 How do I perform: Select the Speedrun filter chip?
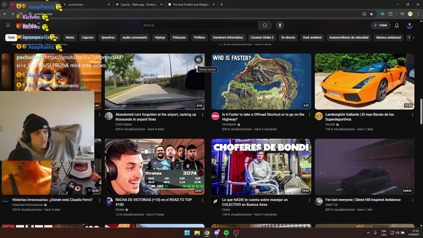tap(108, 37)
